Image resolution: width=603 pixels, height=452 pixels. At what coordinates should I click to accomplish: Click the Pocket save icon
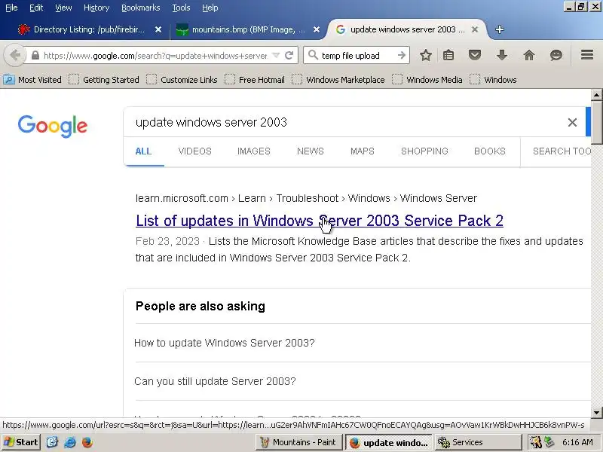point(475,55)
